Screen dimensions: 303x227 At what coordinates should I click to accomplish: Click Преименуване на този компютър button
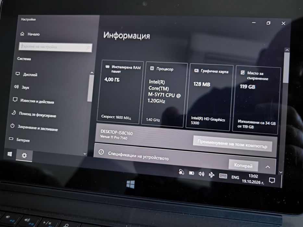pyautogui.click(x=233, y=144)
